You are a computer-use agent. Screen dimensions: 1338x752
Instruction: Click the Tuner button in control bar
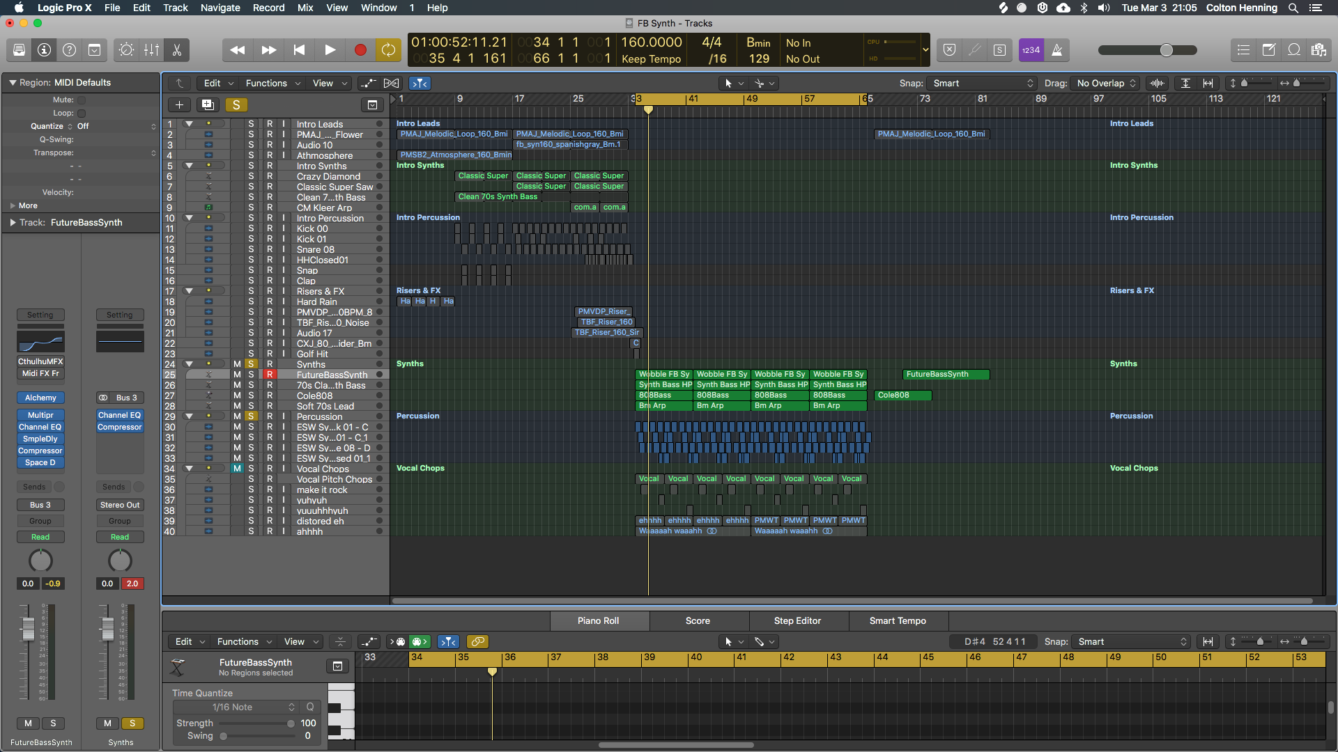coord(974,50)
